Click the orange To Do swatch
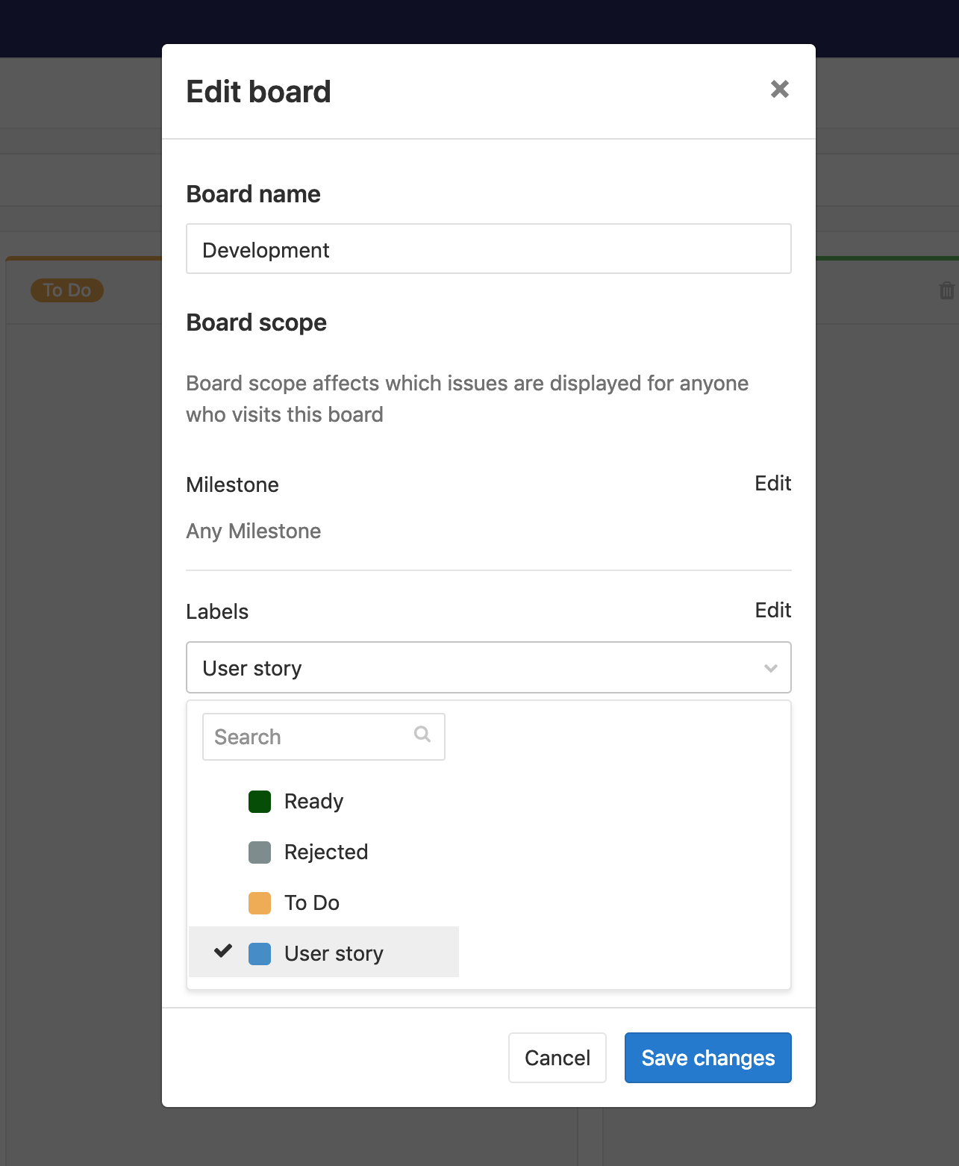This screenshot has width=959, height=1166. pyautogui.click(x=260, y=903)
